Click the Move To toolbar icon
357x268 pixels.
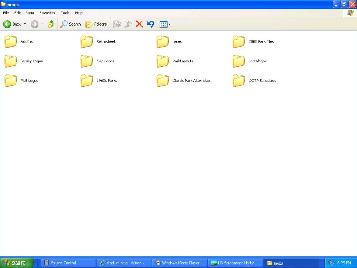point(117,24)
